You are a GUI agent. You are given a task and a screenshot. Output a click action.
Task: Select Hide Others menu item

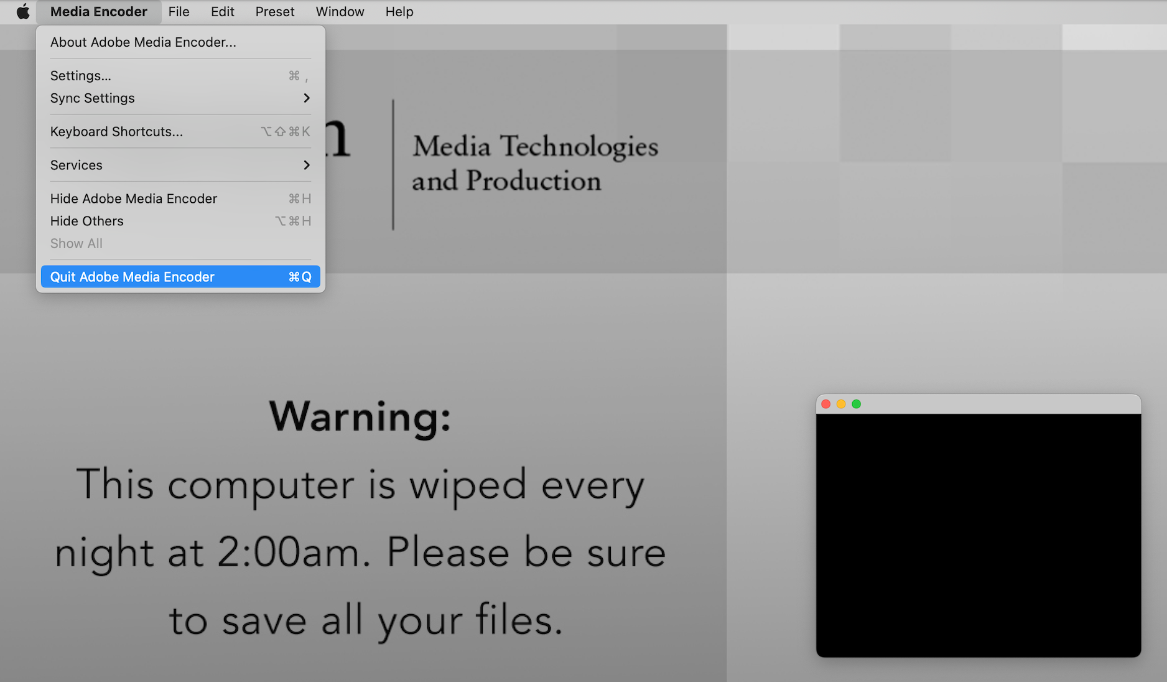180,222
